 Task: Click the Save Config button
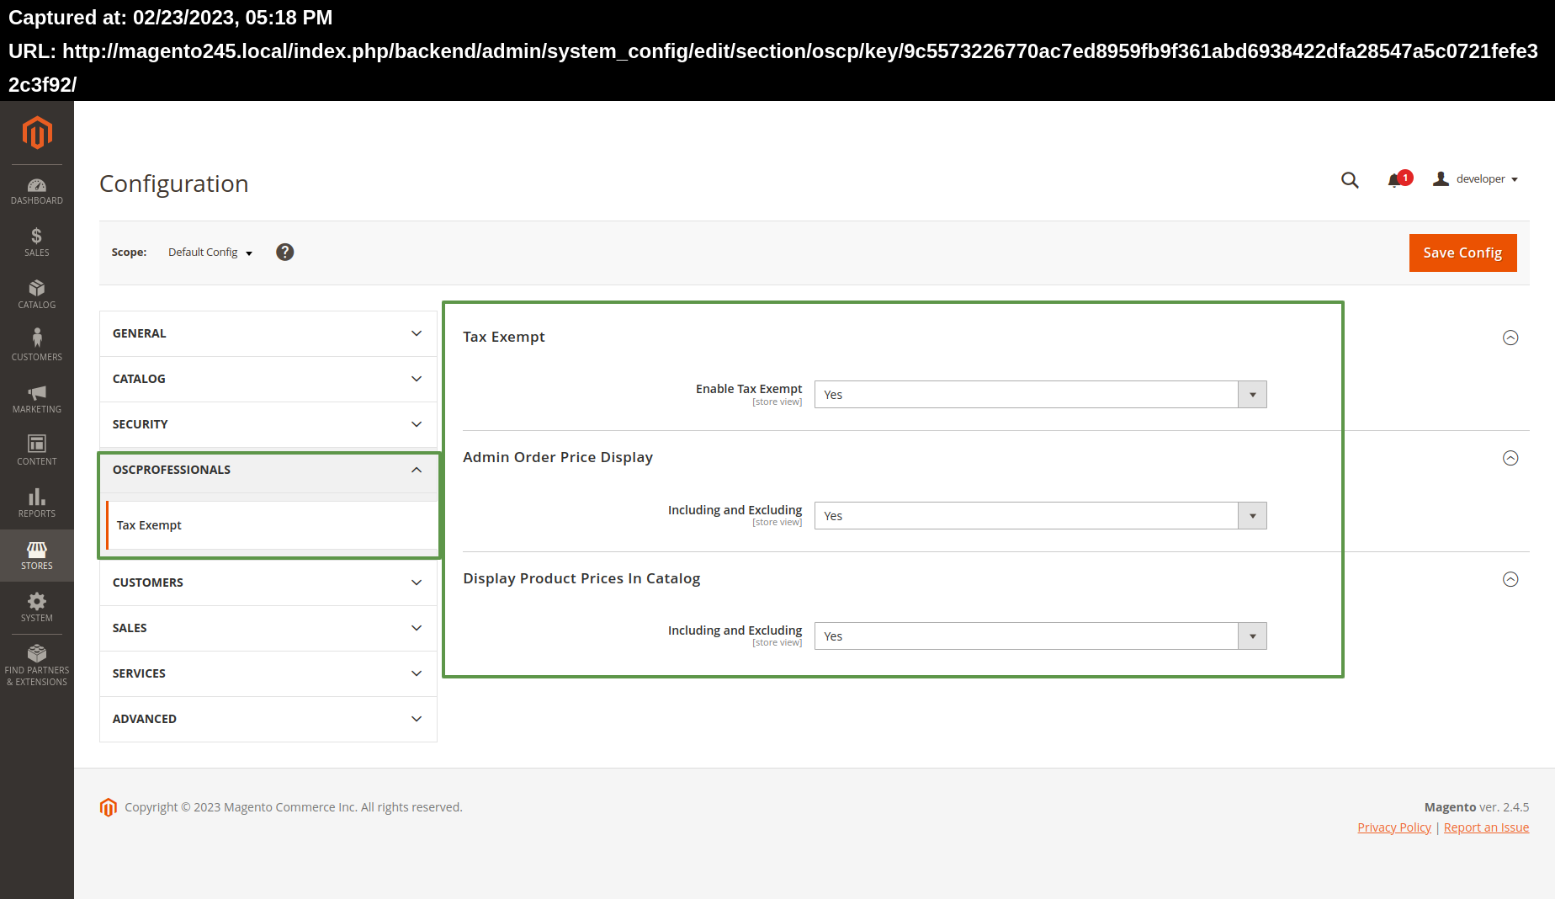(1462, 253)
